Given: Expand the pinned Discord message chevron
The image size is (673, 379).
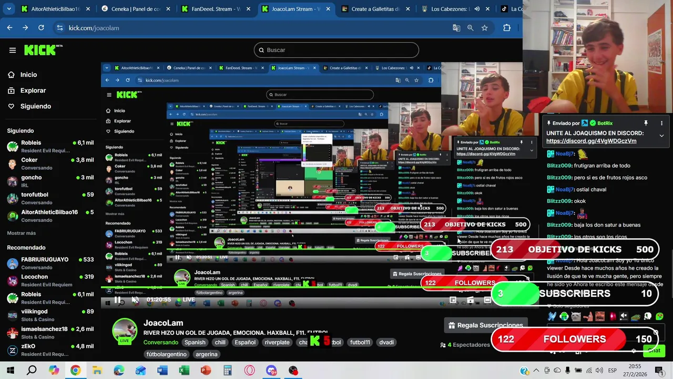Looking at the screenshot, I should coord(661,136).
